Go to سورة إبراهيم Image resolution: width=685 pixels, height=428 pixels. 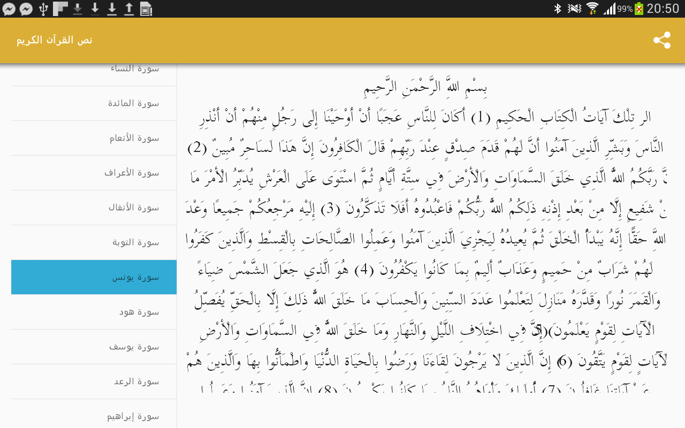coord(94,414)
